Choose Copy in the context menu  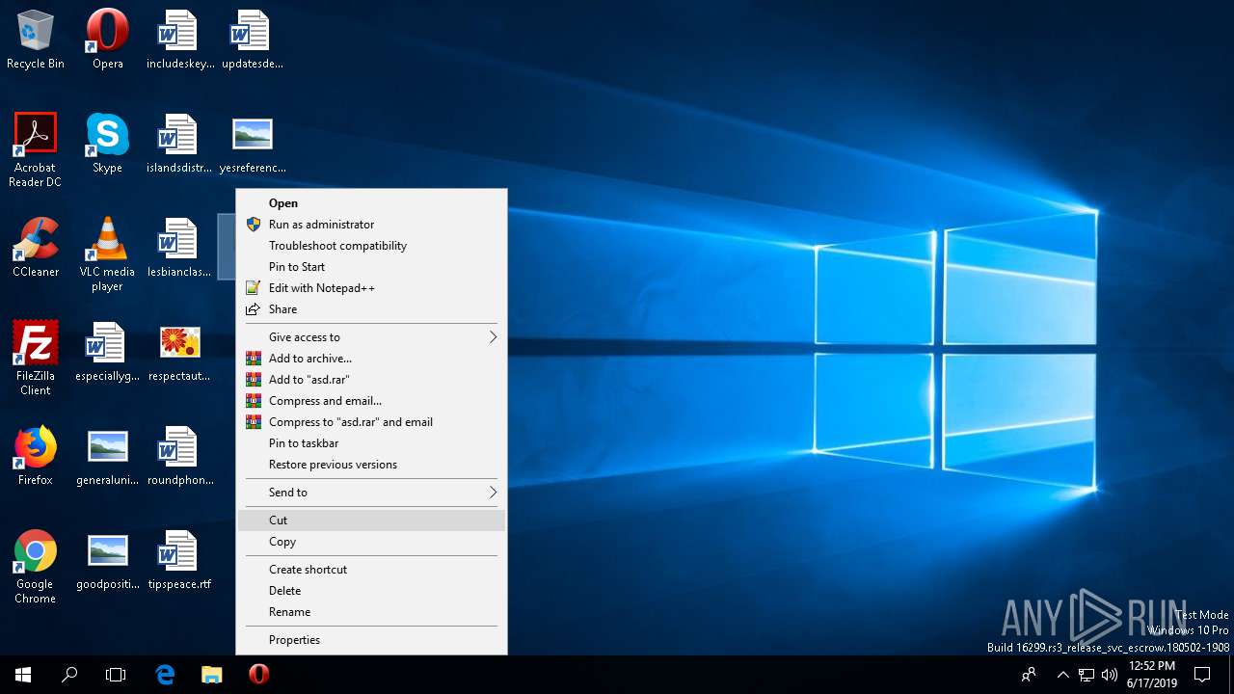tap(371, 542)
